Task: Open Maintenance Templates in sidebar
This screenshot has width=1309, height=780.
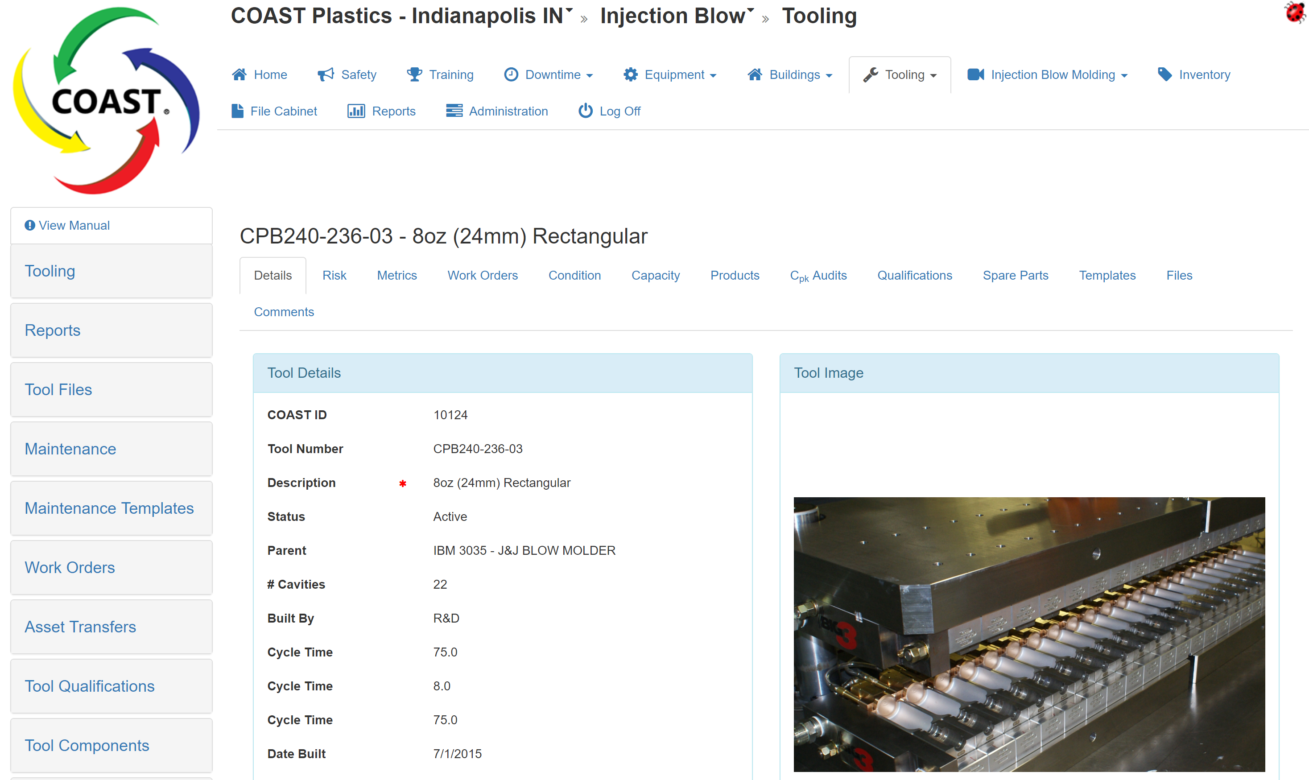Action: [x=109, y=508]
